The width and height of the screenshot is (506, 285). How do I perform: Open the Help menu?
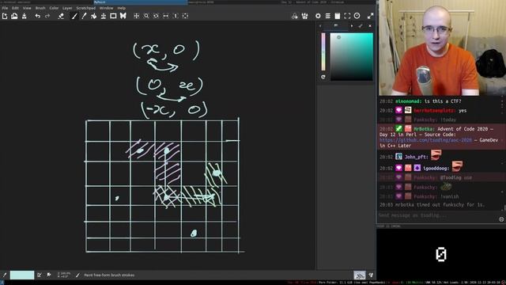coord(121,8)
